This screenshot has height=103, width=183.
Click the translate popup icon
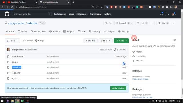[x=124, y=64]
